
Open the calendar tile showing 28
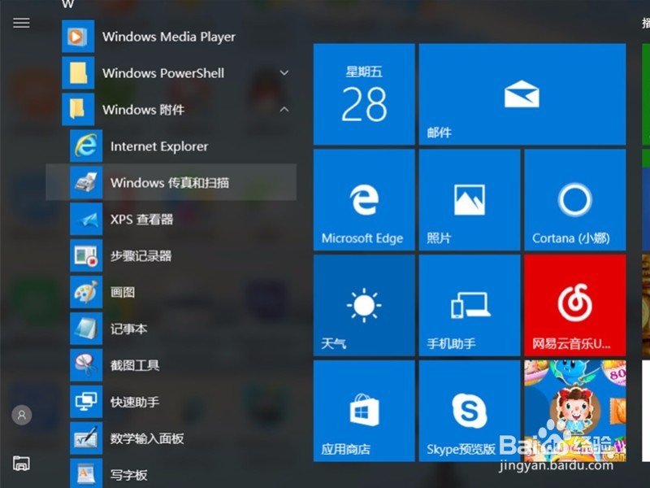pyautogui.click(x=364, y=94)
